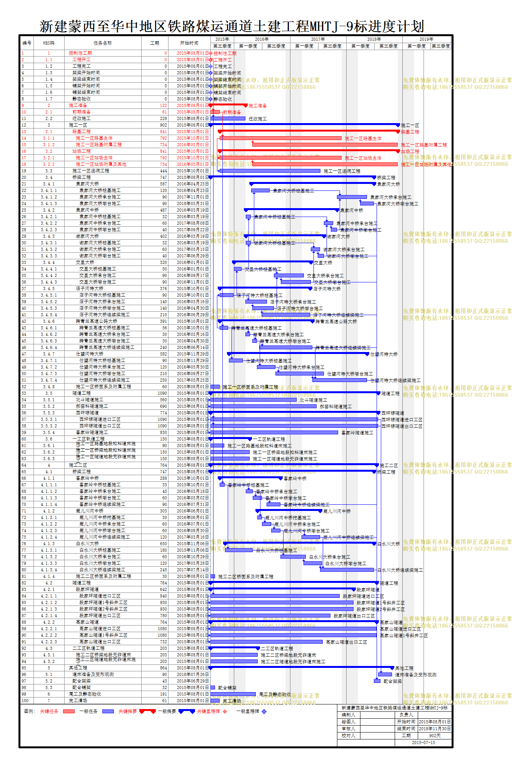The width and height of the screenshot is (512, 766).
Task: Click the 2019年 timeline header
Action: (427, 39)
